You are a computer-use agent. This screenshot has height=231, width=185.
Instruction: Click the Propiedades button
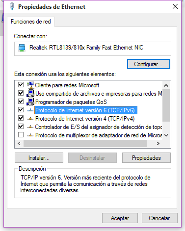tap(146, 158)
